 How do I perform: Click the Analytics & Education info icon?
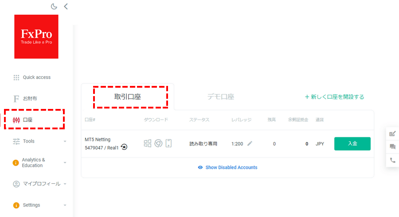coord(16,163)
